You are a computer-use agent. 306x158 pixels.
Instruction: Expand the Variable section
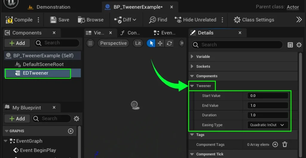tap(192, 57)
